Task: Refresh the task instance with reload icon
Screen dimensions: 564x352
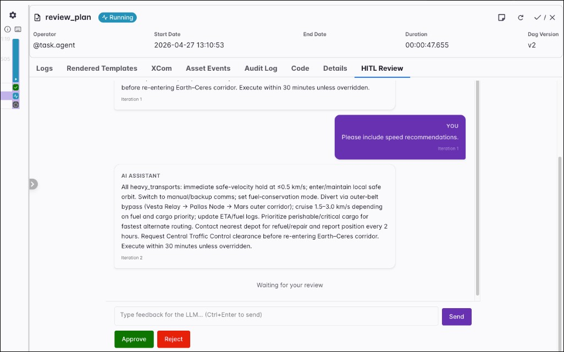Action: 521,17
